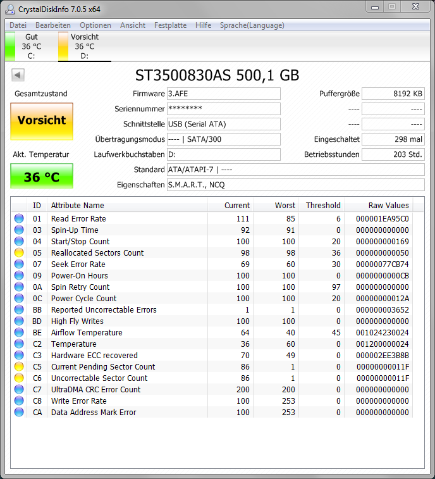Click blue status icon for Seek Error Rate
The height and width of the screenshot is (479, 435).
click(x=19, y=264)
